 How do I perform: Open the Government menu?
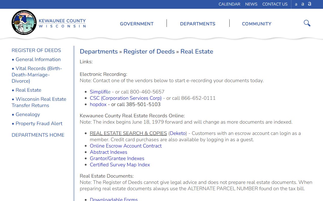tap(137, 24)
